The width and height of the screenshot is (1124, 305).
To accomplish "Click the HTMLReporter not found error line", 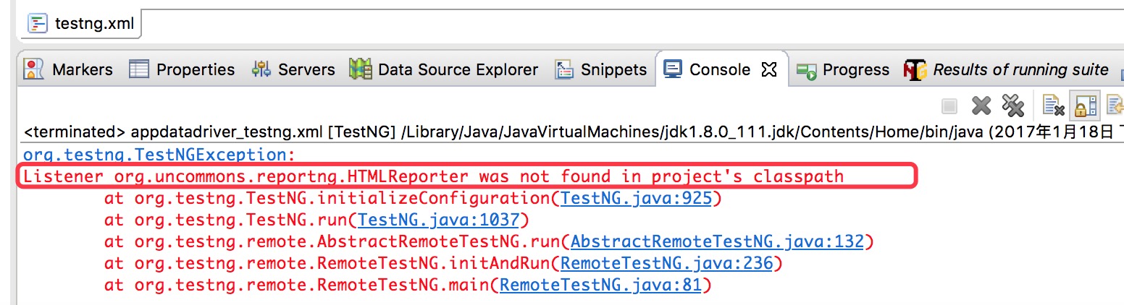I will pos(434,176).
